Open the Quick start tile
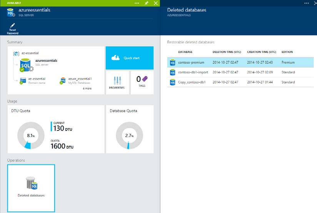This screenshot has height=213, width=317. click(129, 58)
